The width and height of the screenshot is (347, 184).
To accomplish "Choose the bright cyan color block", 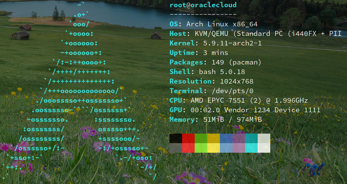I will [251, 148].
